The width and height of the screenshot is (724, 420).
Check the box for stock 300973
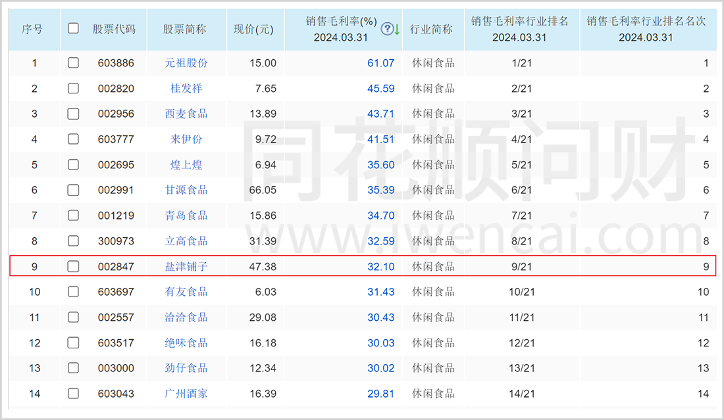(x=73, y=241)
